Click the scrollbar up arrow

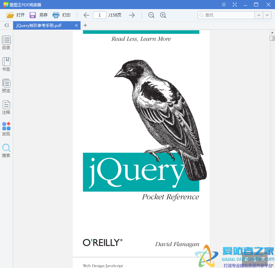tap(272, 33)
